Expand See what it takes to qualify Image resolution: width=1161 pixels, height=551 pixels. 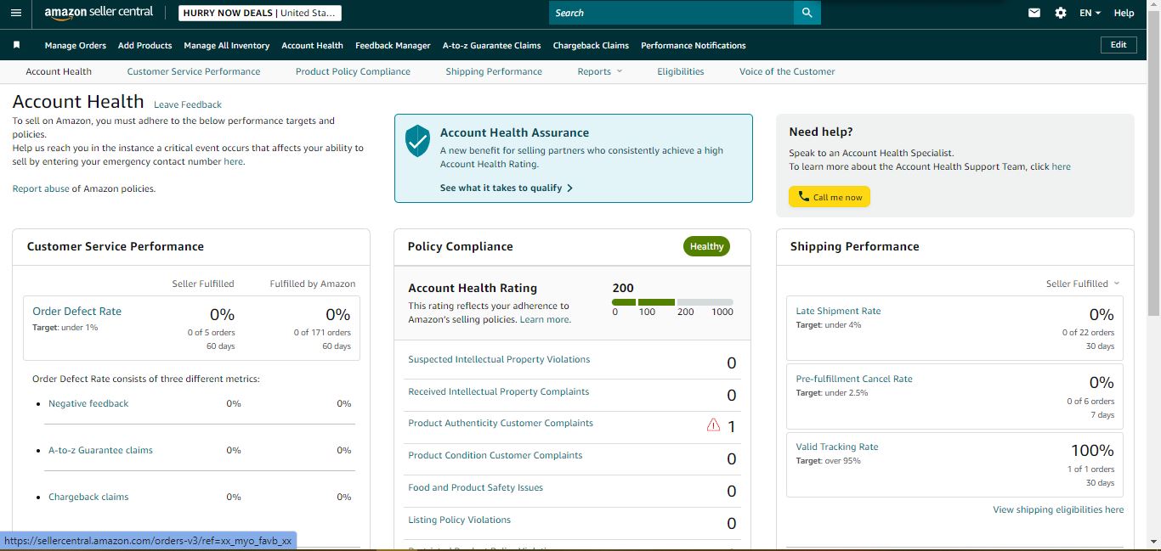click(507, 188)
